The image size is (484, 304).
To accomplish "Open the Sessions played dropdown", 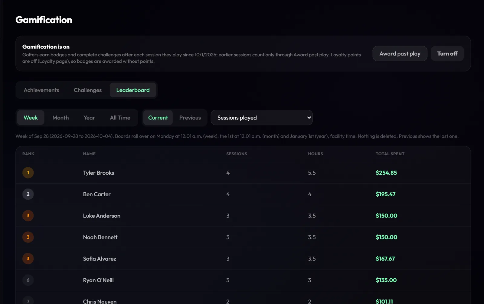I will (x=262, y=118).
